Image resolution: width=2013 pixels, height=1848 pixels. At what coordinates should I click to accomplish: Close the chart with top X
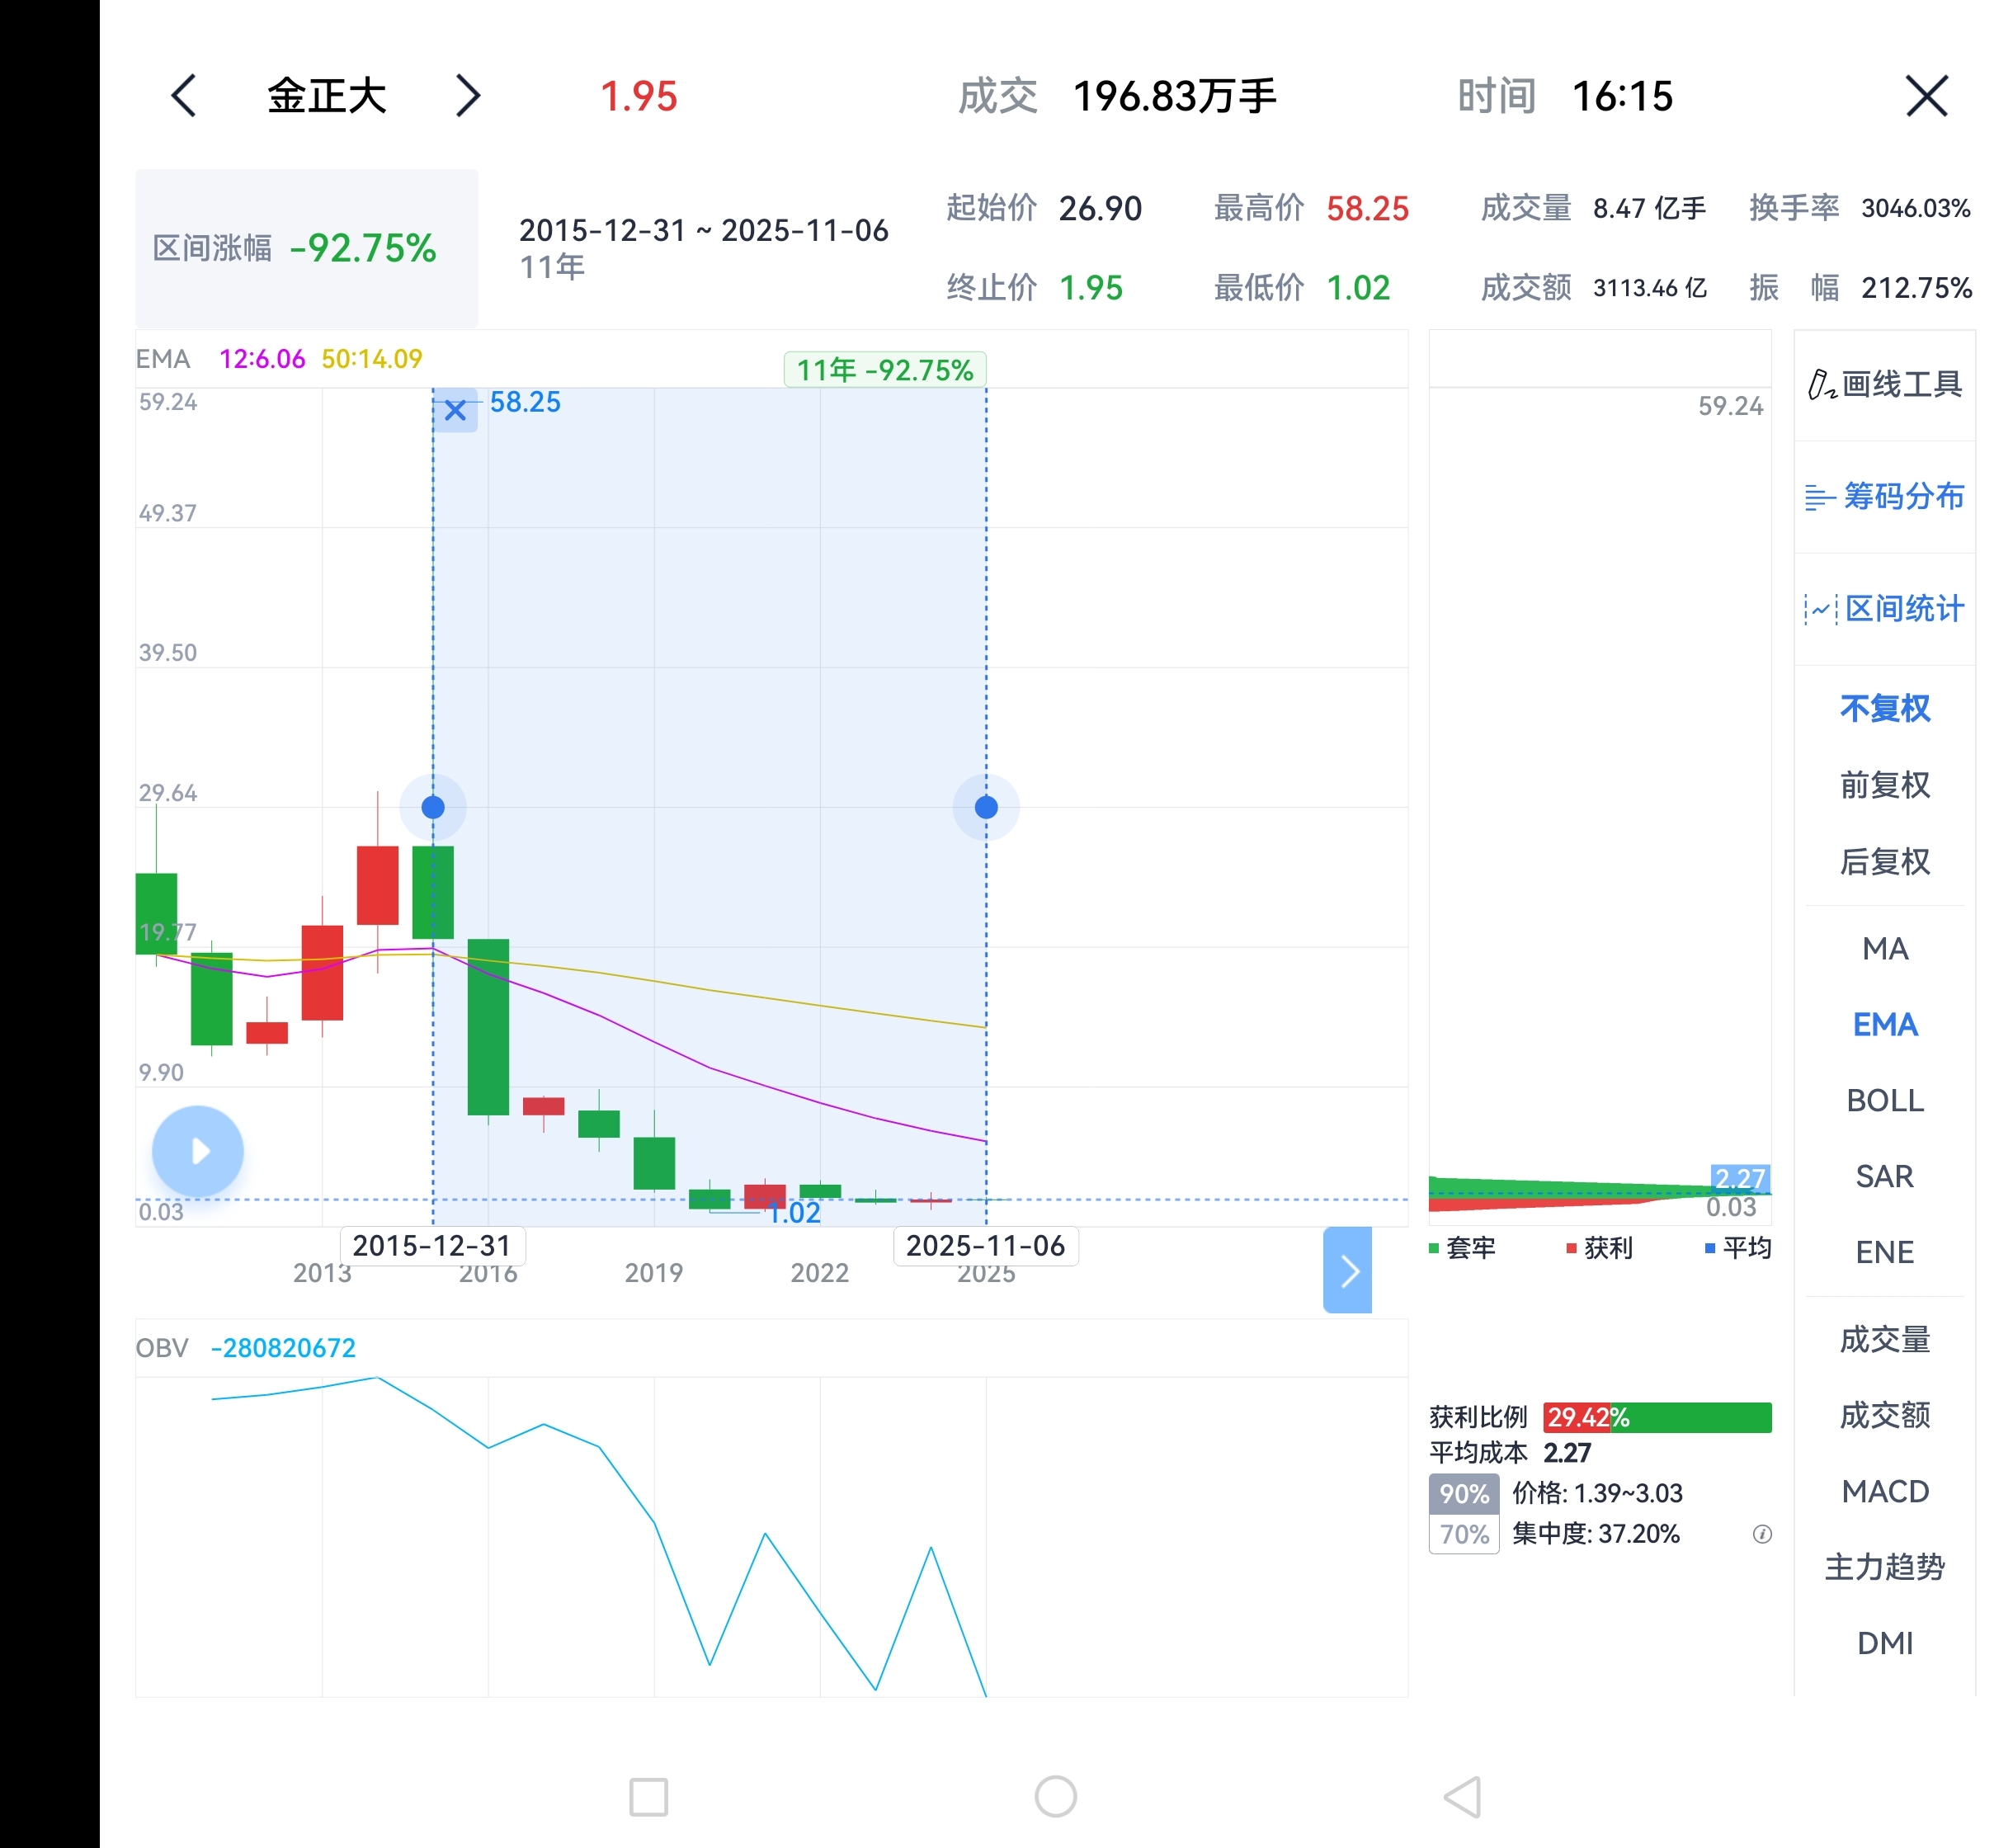click(1926, 96)
